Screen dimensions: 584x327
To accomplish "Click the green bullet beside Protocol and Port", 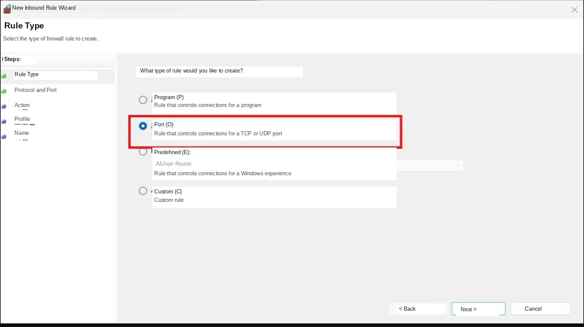I will tap(4, 91).
